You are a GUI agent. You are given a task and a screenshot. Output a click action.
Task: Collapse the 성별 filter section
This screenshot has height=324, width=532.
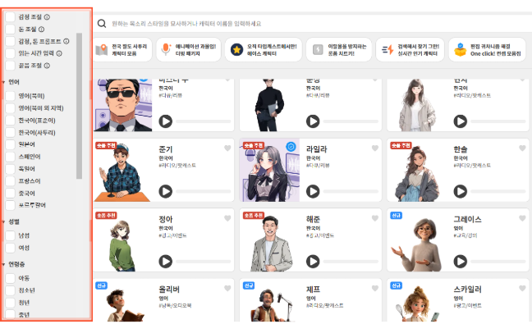point(4,222)
